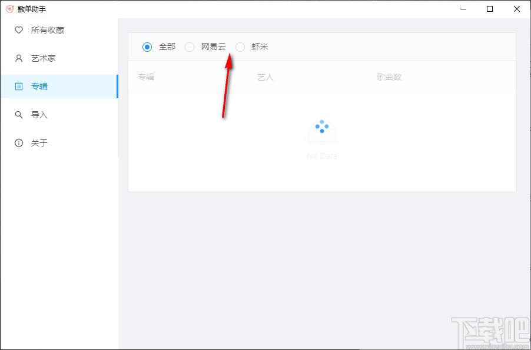The image size is (531, 350).
Task: Minimize the 歌单助手 window
Action: pyautogui.click(x=463, y=9)
